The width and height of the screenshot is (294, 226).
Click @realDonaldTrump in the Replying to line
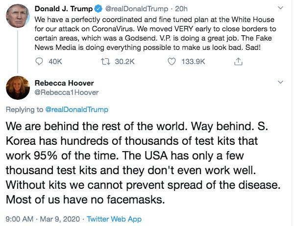click(76, 110)
